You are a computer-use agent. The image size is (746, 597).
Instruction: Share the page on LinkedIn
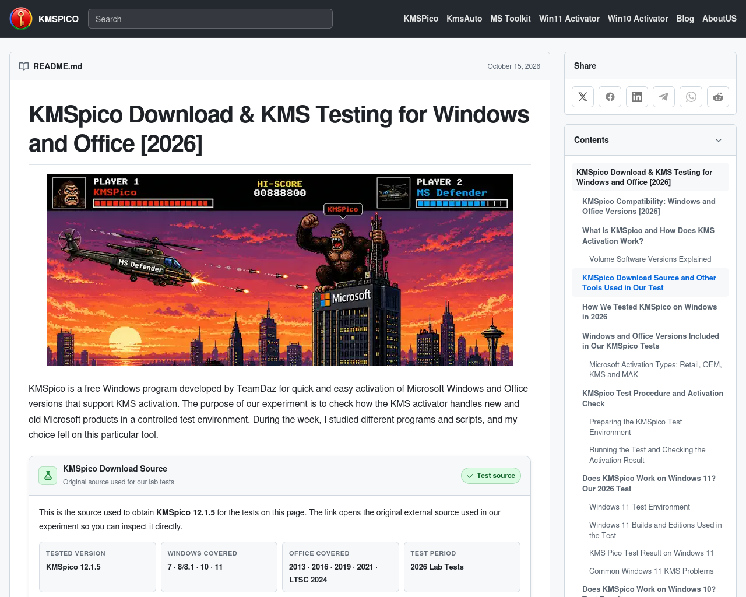coord(637,97)
